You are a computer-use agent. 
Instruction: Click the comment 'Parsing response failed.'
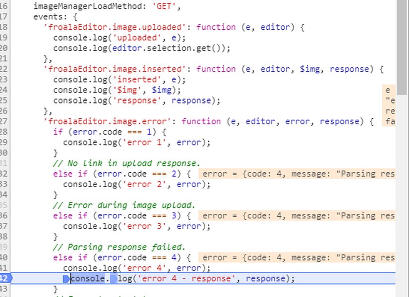click(119, 247)
